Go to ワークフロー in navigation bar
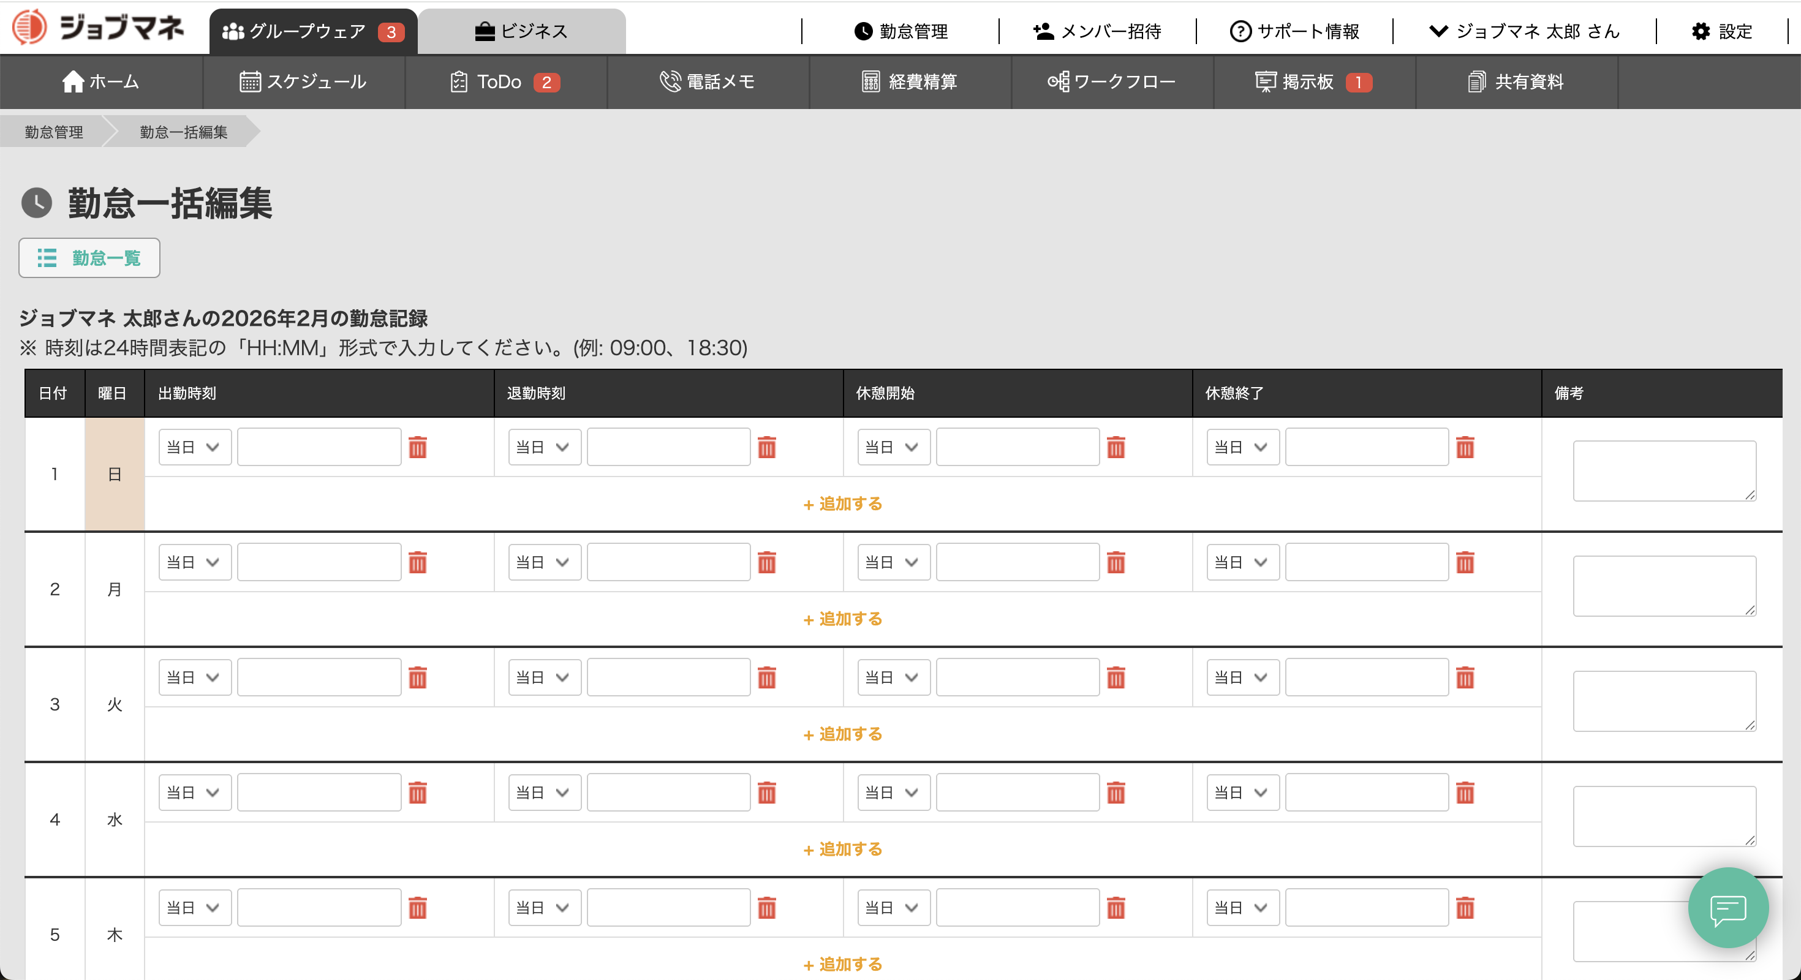 [1112, 82]
